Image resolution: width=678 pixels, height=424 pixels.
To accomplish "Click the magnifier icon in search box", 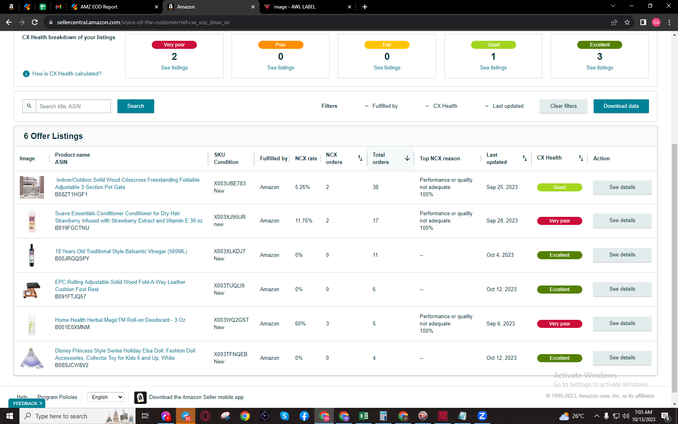I will [29, 106].
